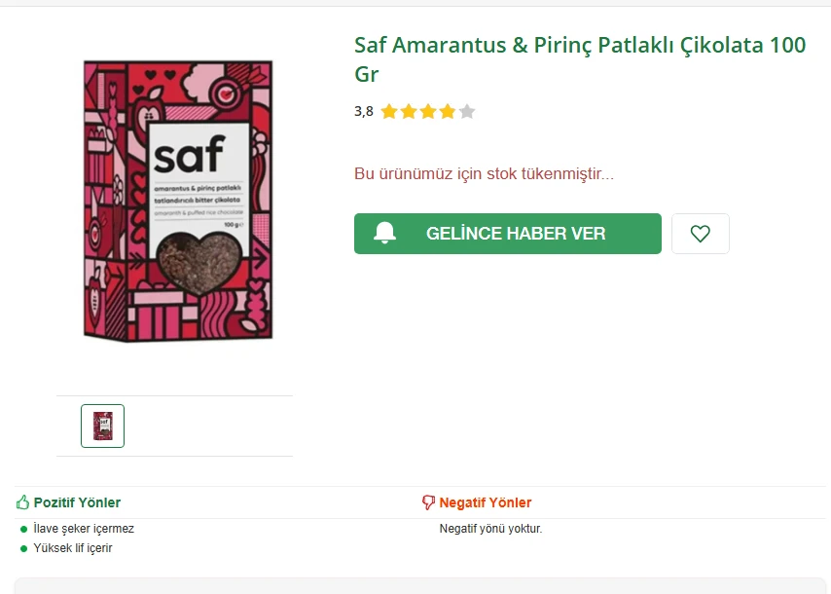The width and height of the screenshot is (831, 594).
Task: Click the thumbs-down Negatif Yönler icon
Action: click(x=427, y=501)
